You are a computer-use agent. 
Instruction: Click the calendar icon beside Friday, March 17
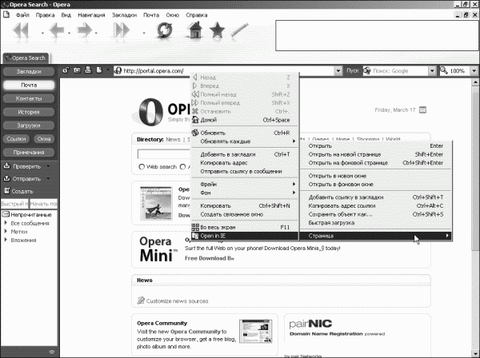pos(422,109)
